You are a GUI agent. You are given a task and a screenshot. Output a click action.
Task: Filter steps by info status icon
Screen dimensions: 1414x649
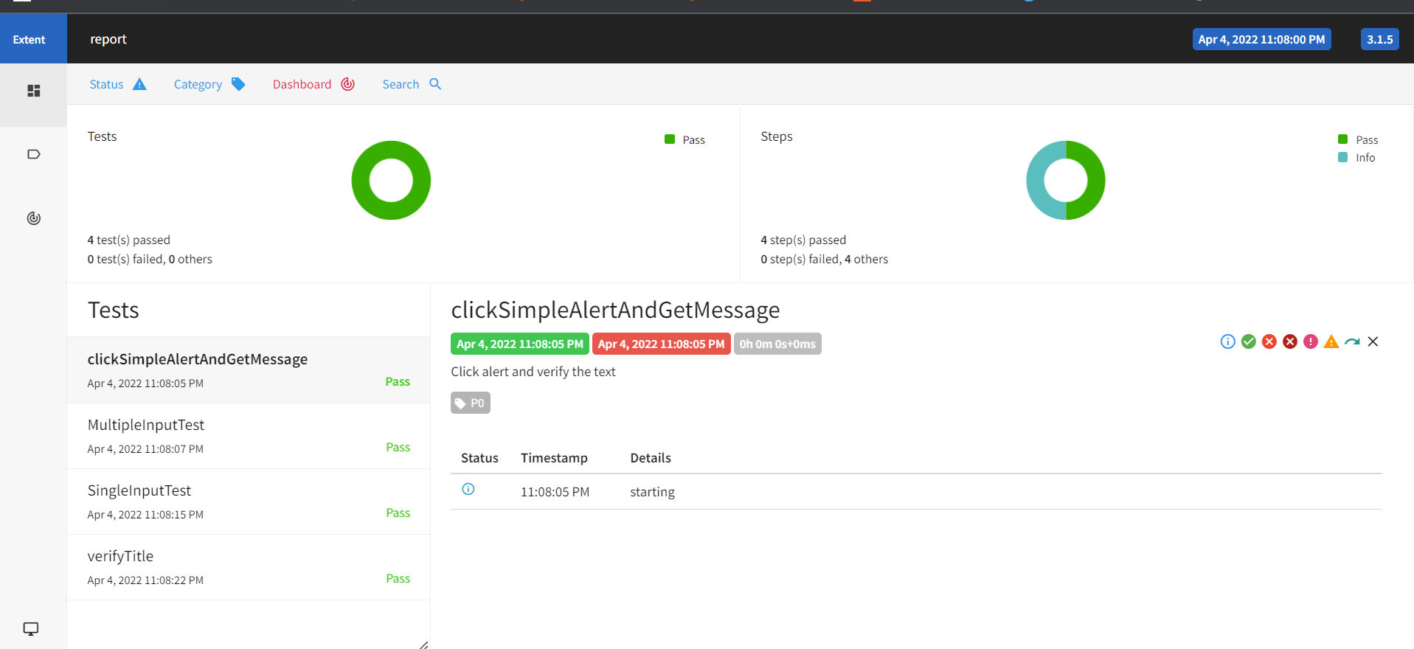tap(1227, 341)
